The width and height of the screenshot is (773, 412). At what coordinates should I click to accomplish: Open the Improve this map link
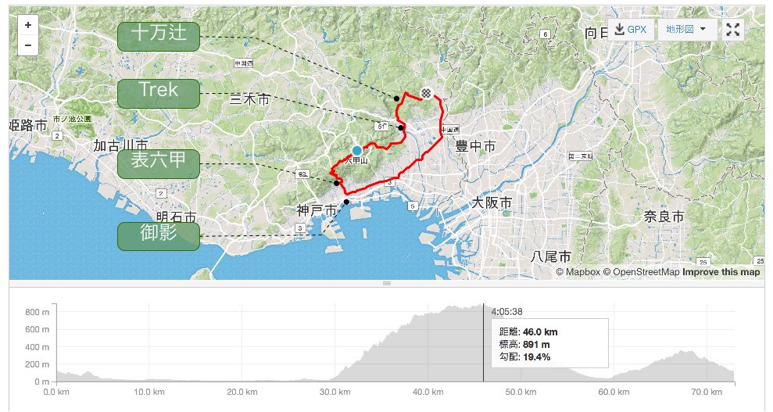pyautogui.click(x=721, y=272)
